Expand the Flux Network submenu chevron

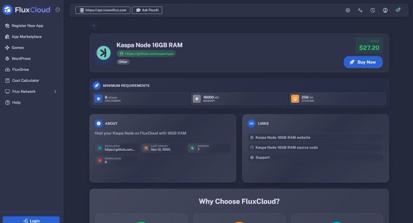tap(55, 92)
